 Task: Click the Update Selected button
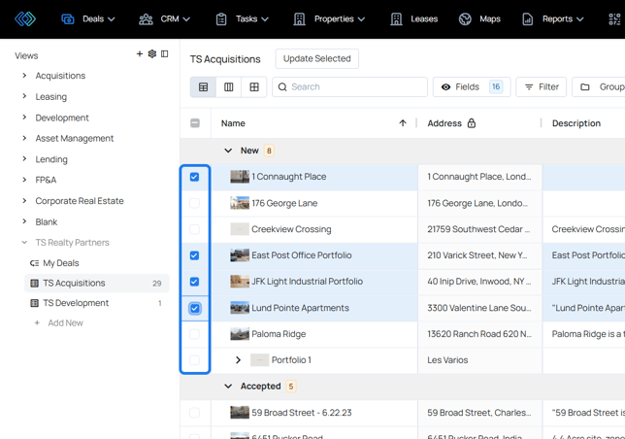(x=316, y=59)
